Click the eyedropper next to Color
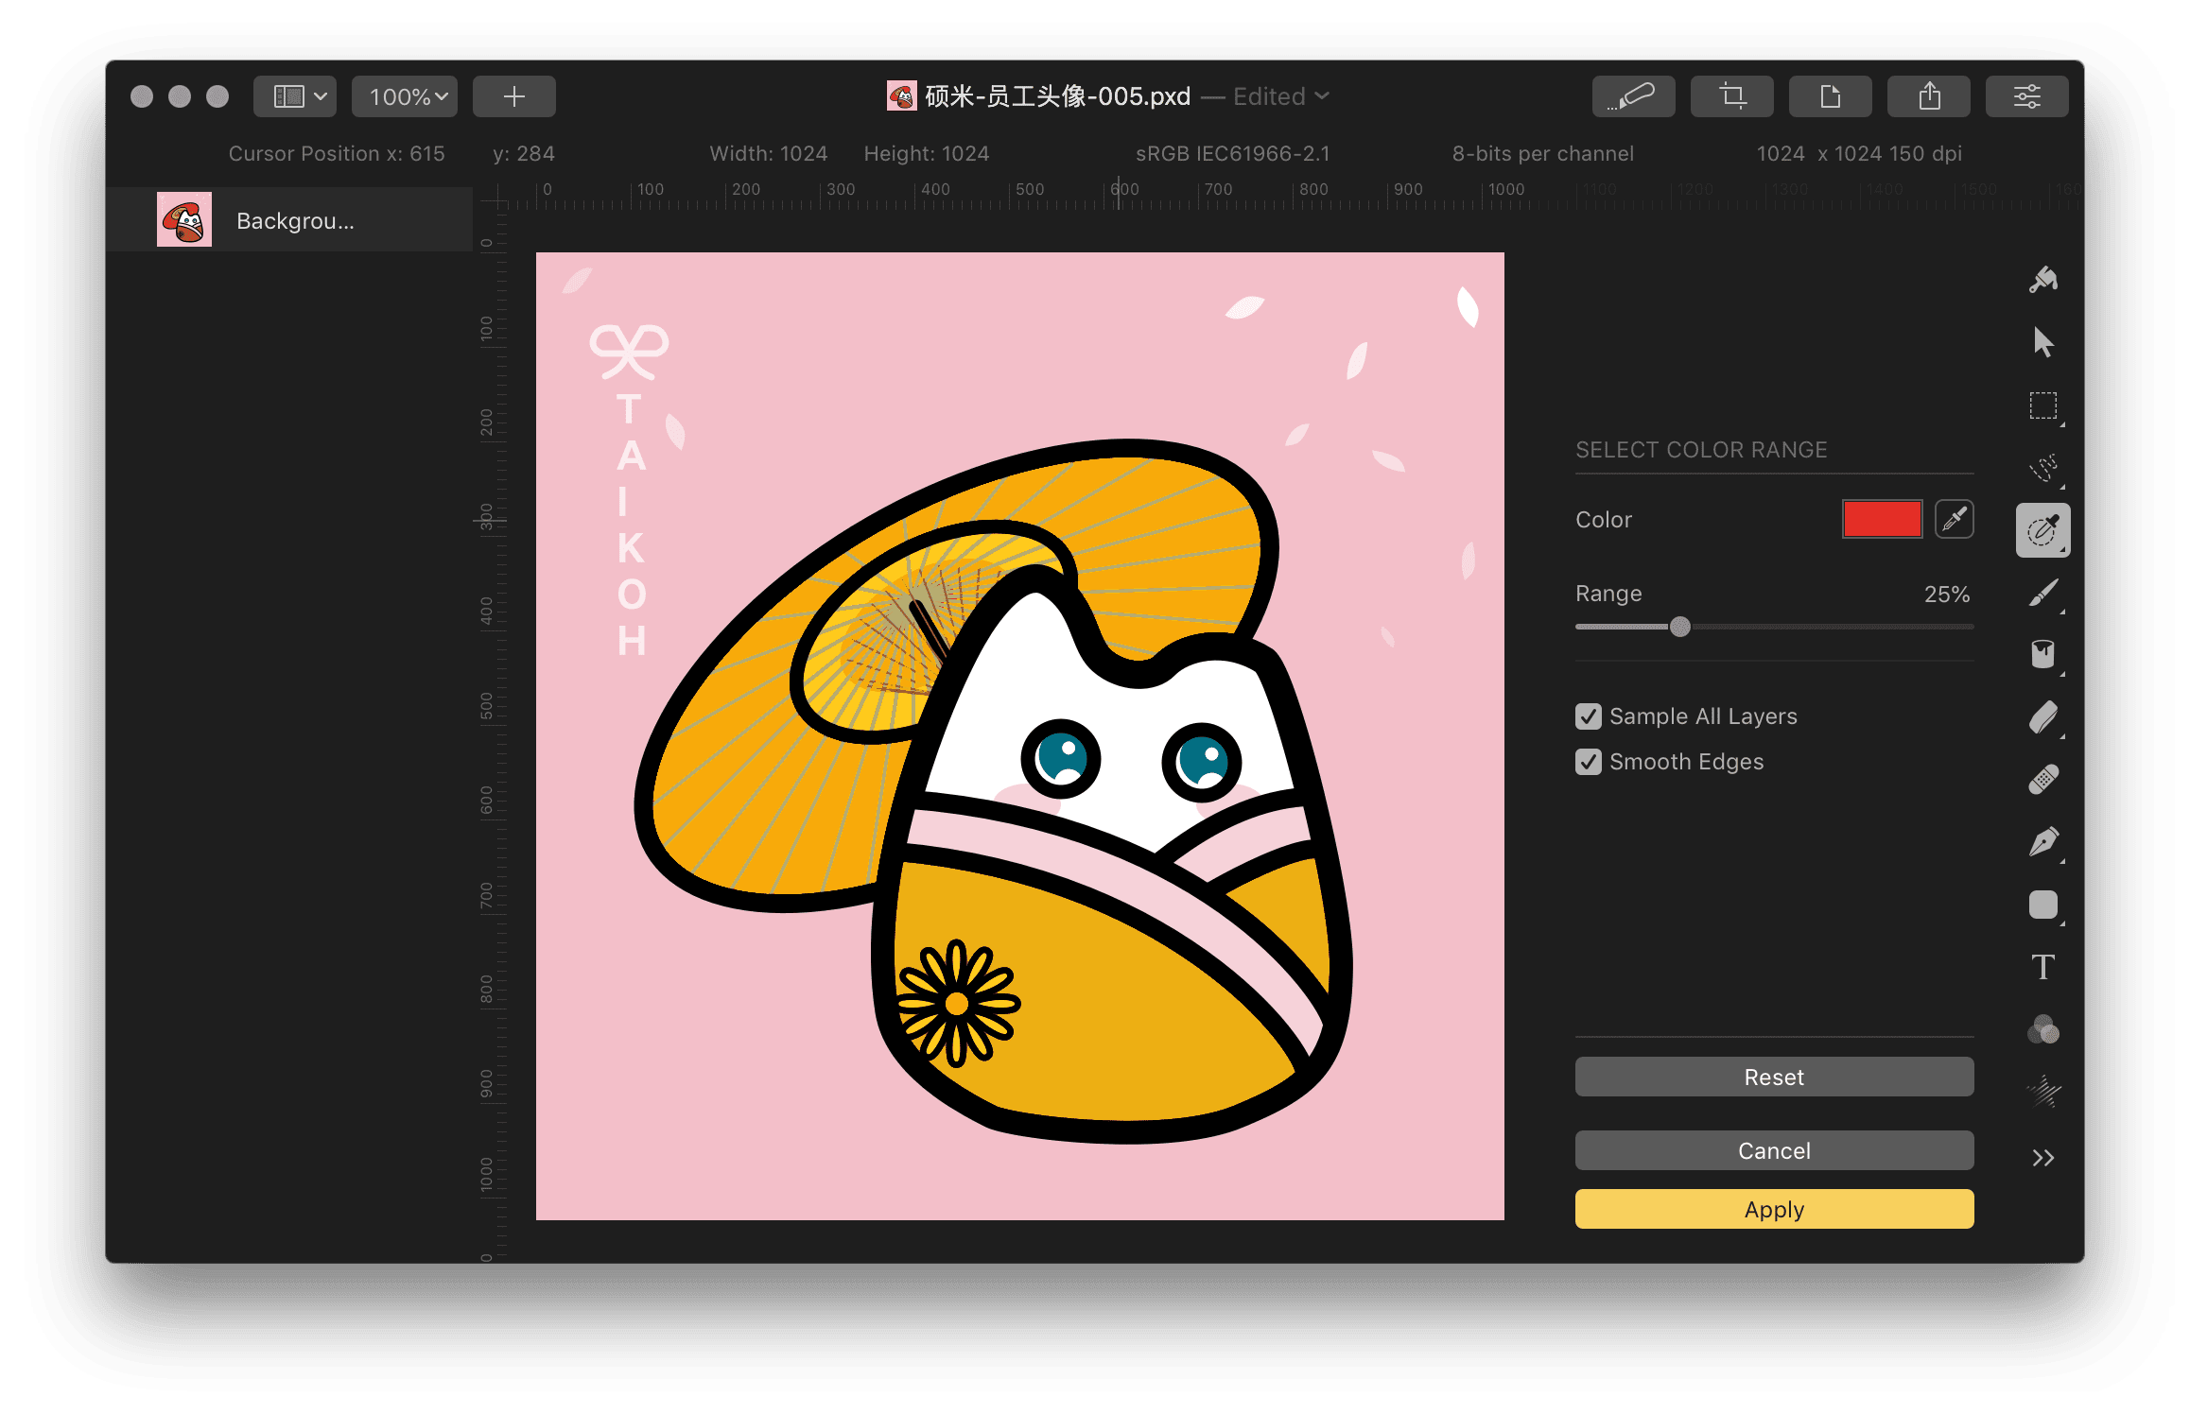2190x1414 pixels. (x=1954, y=519)
